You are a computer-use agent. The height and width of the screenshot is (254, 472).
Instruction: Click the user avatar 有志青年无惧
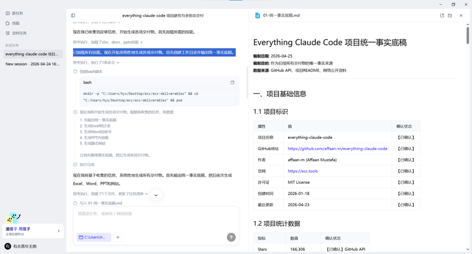click(8, 246)
